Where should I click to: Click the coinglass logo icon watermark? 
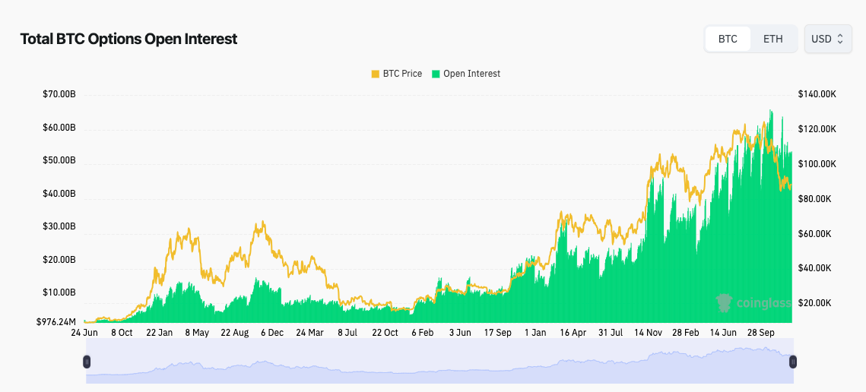(x=725, y=303)
